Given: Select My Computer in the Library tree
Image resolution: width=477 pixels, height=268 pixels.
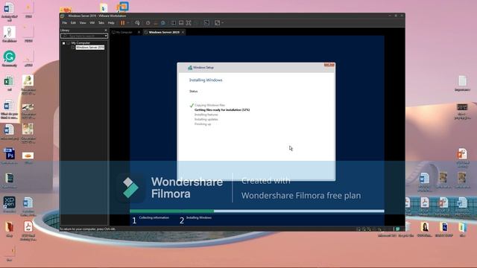Looking at the screenshot, I should click(80, 43).
